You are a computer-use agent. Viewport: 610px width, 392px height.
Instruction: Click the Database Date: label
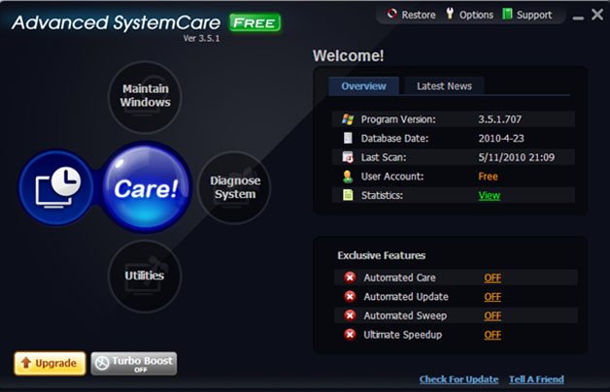pyautogui.click(x=394, y=139)
